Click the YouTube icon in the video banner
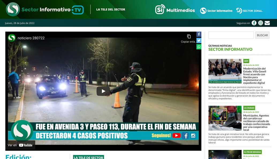Viewport: 277px width, 159px height. click(177, 136)
